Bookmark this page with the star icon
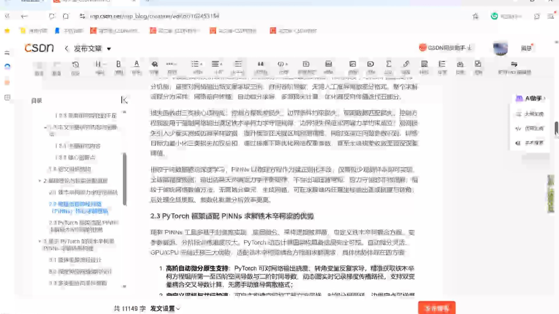 [475, 16]
